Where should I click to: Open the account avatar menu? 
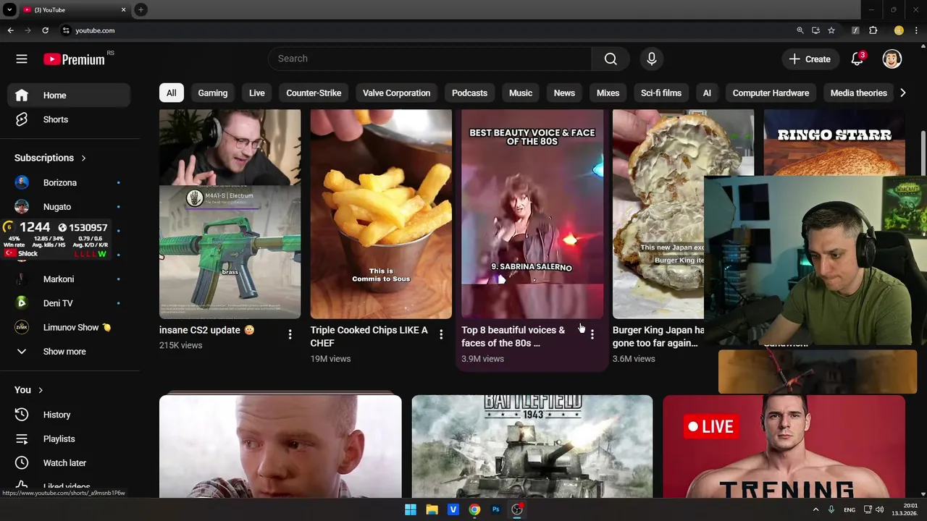[x=892, y=59]
